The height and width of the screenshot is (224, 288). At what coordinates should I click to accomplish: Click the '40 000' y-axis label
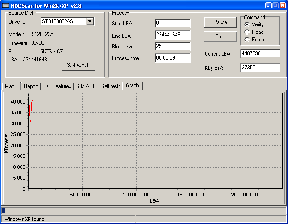pos(18,102)
